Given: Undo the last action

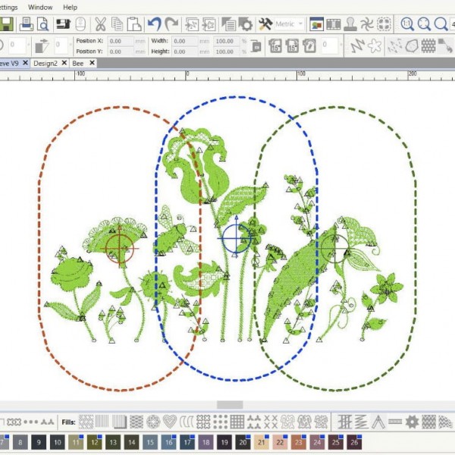Looking at the screenshot, I should pyautogui.click(x=155, y=24).
